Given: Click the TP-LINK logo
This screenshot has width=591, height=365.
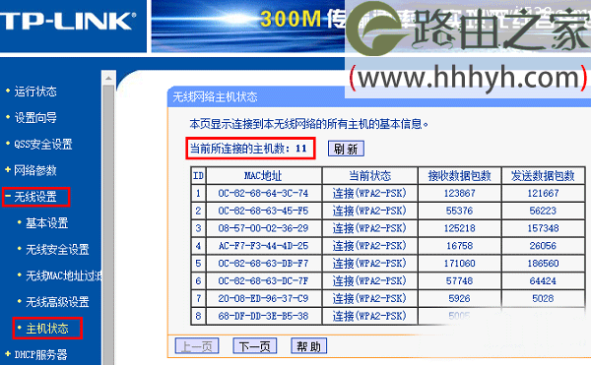Looking at the screenshot, I should 68,21.
